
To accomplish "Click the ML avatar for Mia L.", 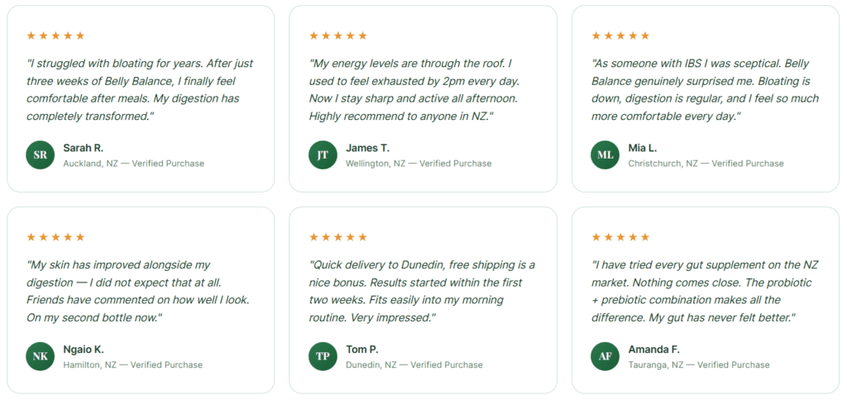I will 605,155.
